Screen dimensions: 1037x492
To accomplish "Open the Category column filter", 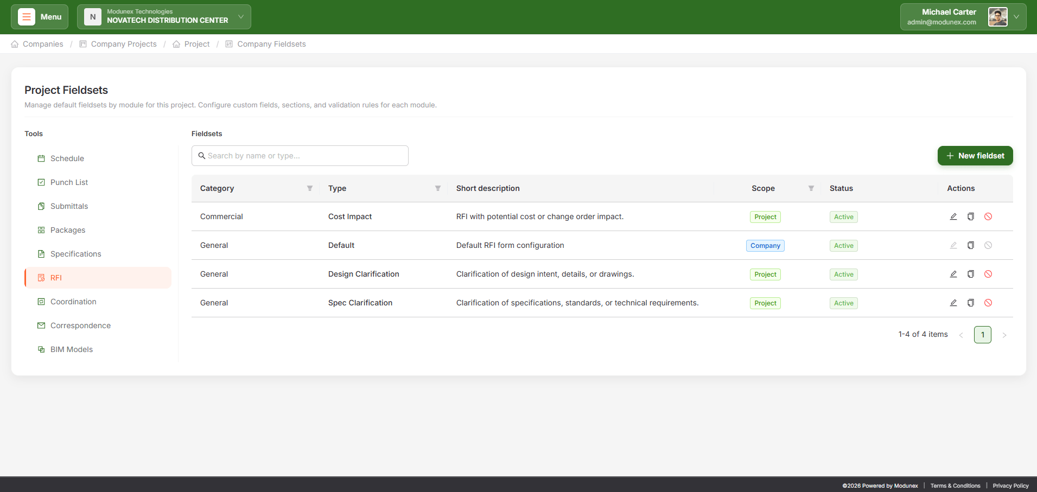I will coord(309,188).
